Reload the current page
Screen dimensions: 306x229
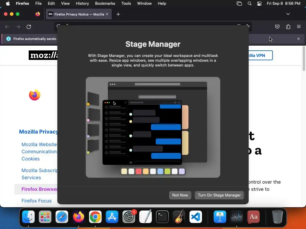(29, 27)
